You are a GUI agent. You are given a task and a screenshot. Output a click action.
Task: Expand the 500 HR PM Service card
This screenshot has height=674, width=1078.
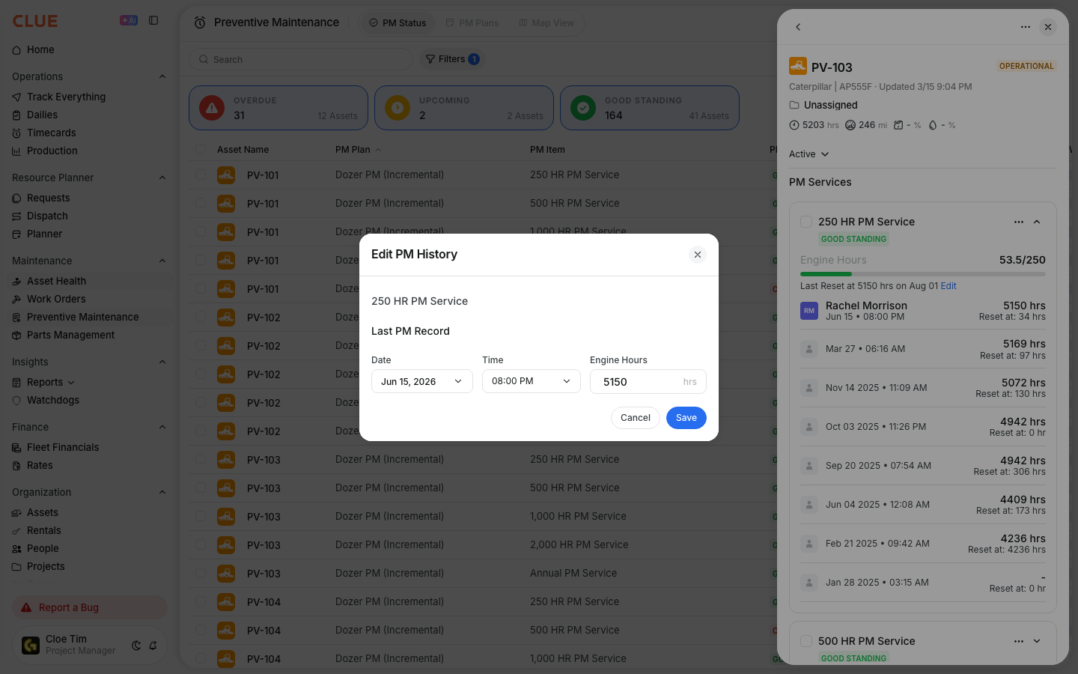(1037, 641)
